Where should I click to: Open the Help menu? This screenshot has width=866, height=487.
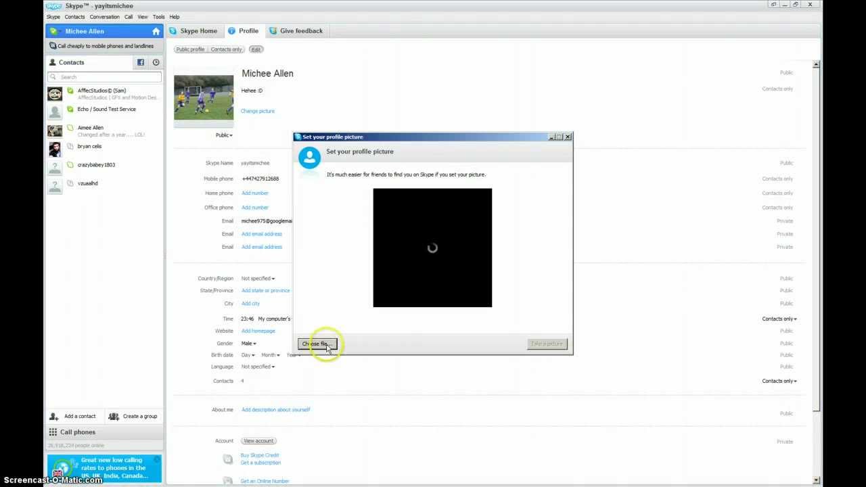pyautogui.click(x=175, y=17)
